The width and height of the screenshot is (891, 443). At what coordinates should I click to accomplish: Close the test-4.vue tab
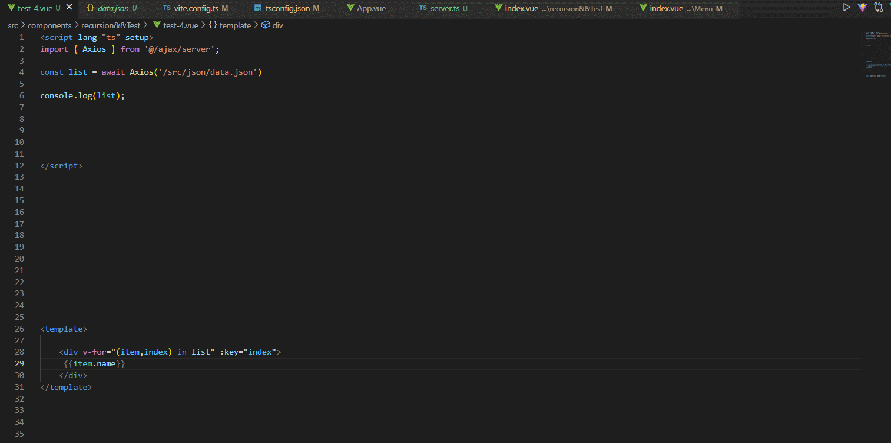69,8
